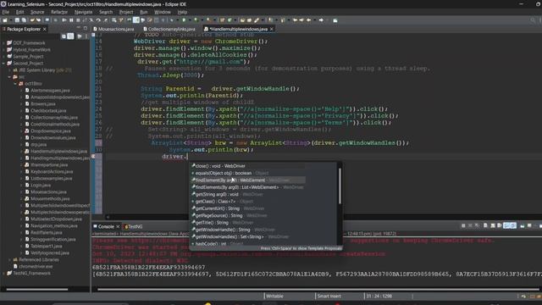
Task: Open the Refactor menu
Action: [x=59, y=12]
